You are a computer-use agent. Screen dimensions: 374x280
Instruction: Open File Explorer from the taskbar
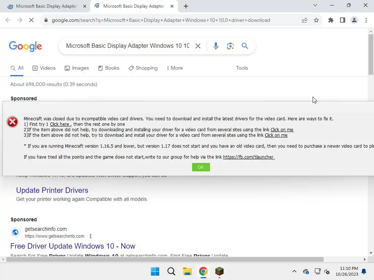(187, 271)
